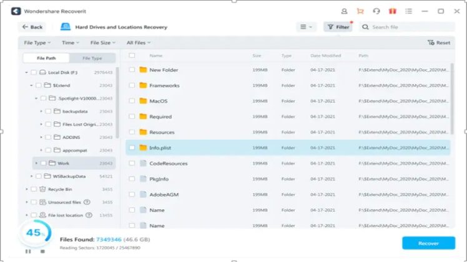Open the title bar menu list icon
Viewport: 467px width, 262px height.
(408, 11)
